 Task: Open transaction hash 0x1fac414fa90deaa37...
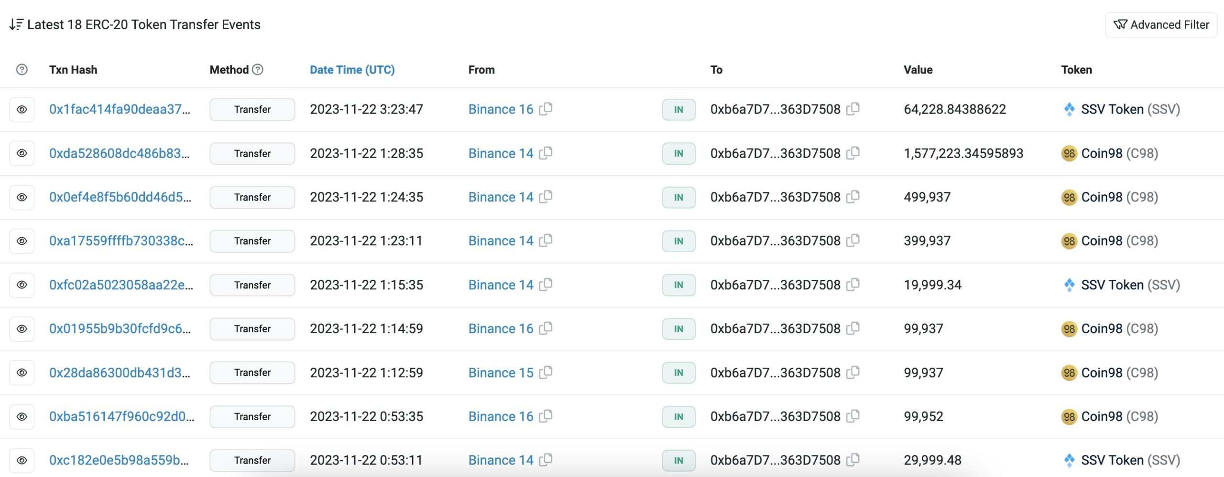click(120, 109)
